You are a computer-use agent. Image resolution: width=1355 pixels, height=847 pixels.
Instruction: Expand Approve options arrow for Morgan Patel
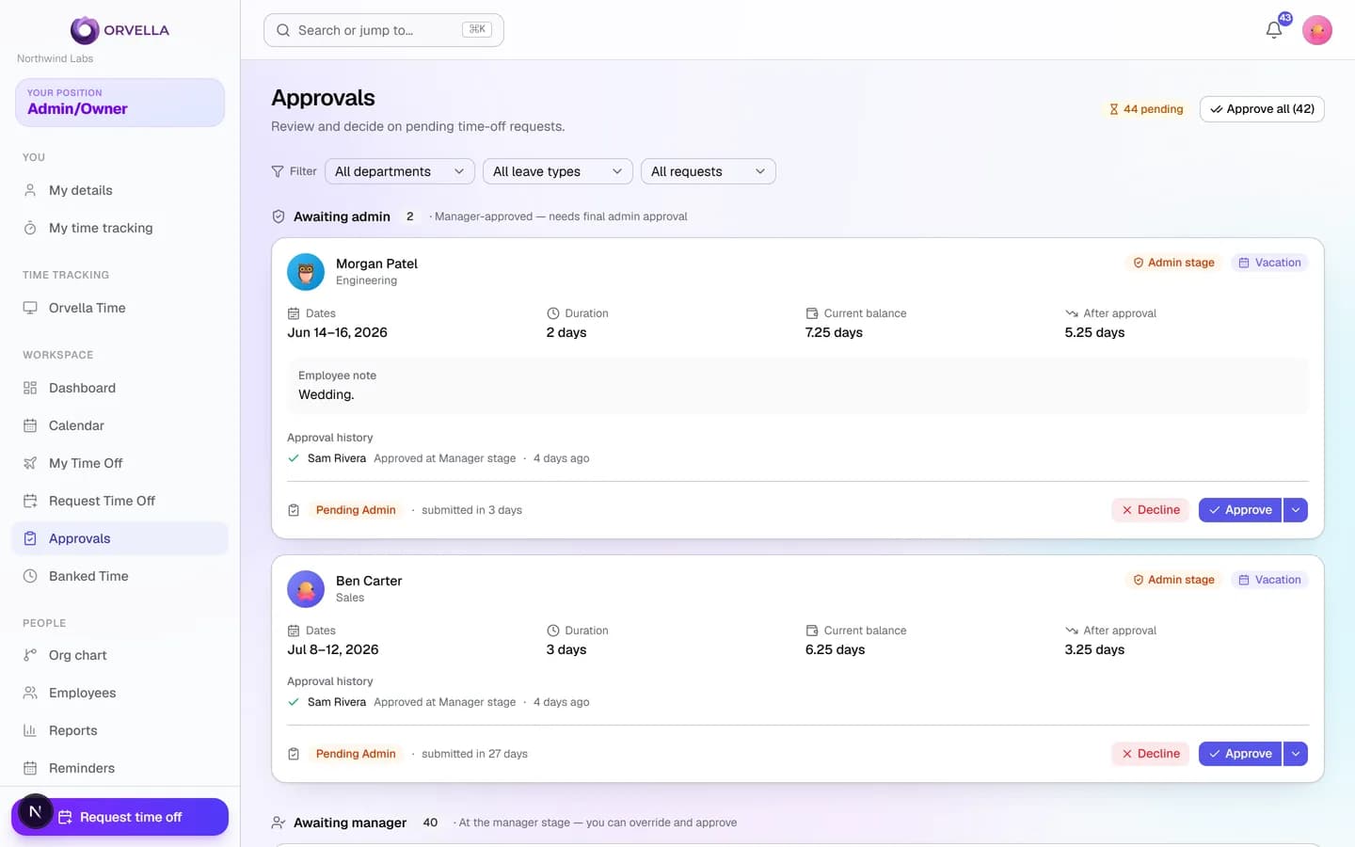(1296, 510)
